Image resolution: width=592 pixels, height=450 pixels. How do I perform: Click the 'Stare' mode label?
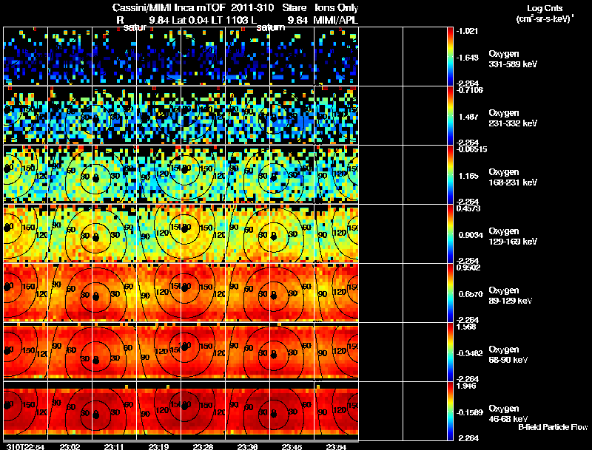point(294,8)
